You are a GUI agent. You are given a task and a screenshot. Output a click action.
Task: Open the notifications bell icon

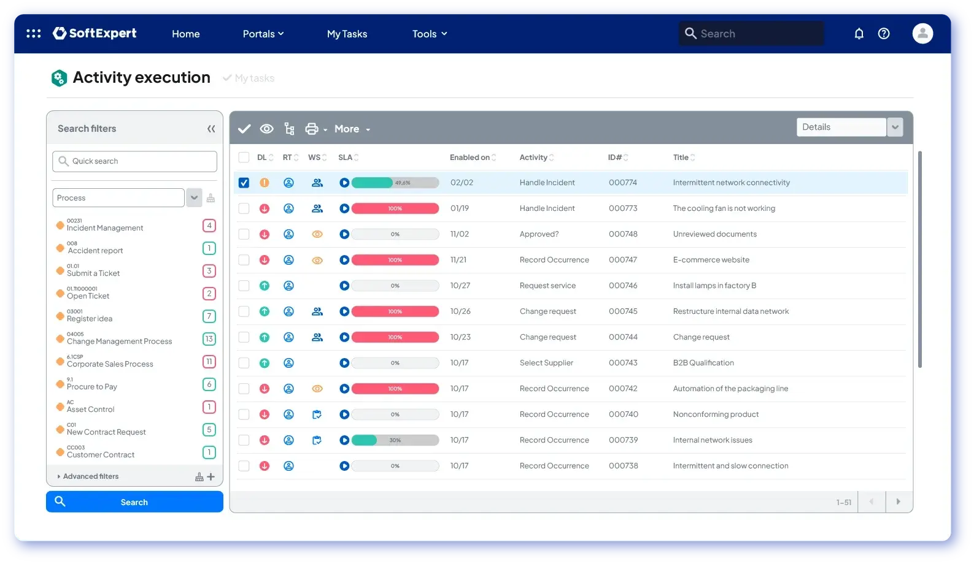pyautogui.click(x=859, y=34)
